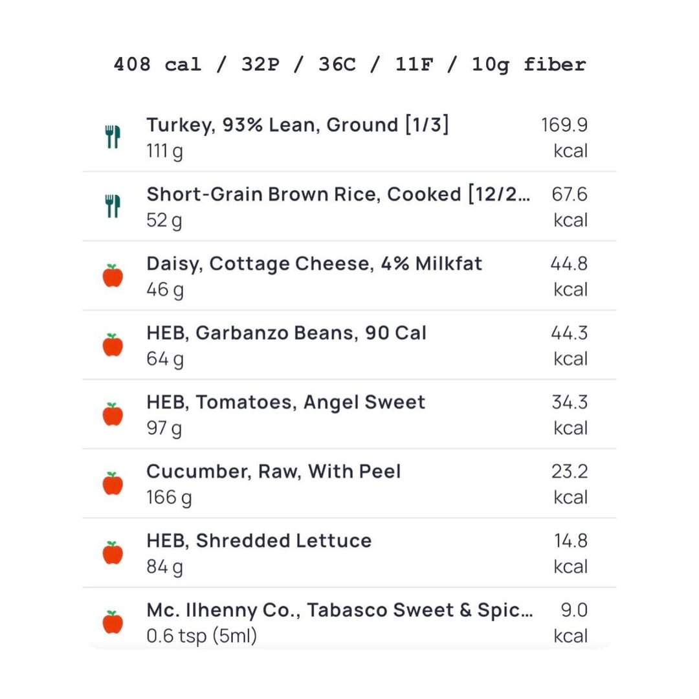The width and height of the screenshot is (699, 699).
Task: Click the apple icon beside Cucumber entry
Action: pyautogui.click(x=113, y=483)
